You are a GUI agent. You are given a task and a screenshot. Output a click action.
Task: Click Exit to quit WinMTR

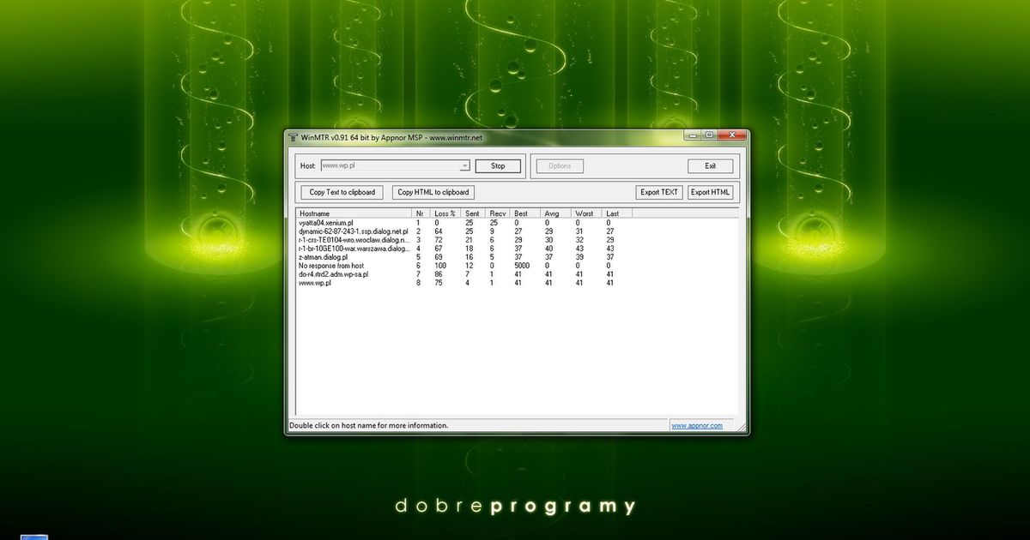click(710, 165)
